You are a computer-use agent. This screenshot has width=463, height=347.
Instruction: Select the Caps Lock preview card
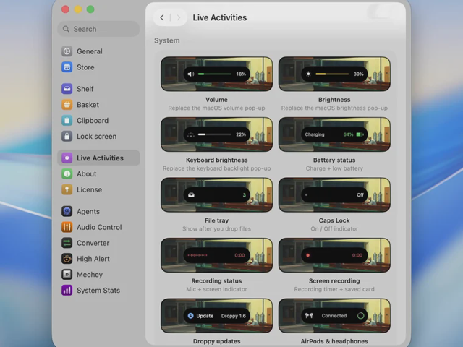click(334, 194)
